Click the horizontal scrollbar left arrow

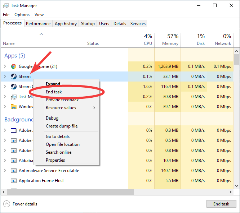[x=4, y=192]
